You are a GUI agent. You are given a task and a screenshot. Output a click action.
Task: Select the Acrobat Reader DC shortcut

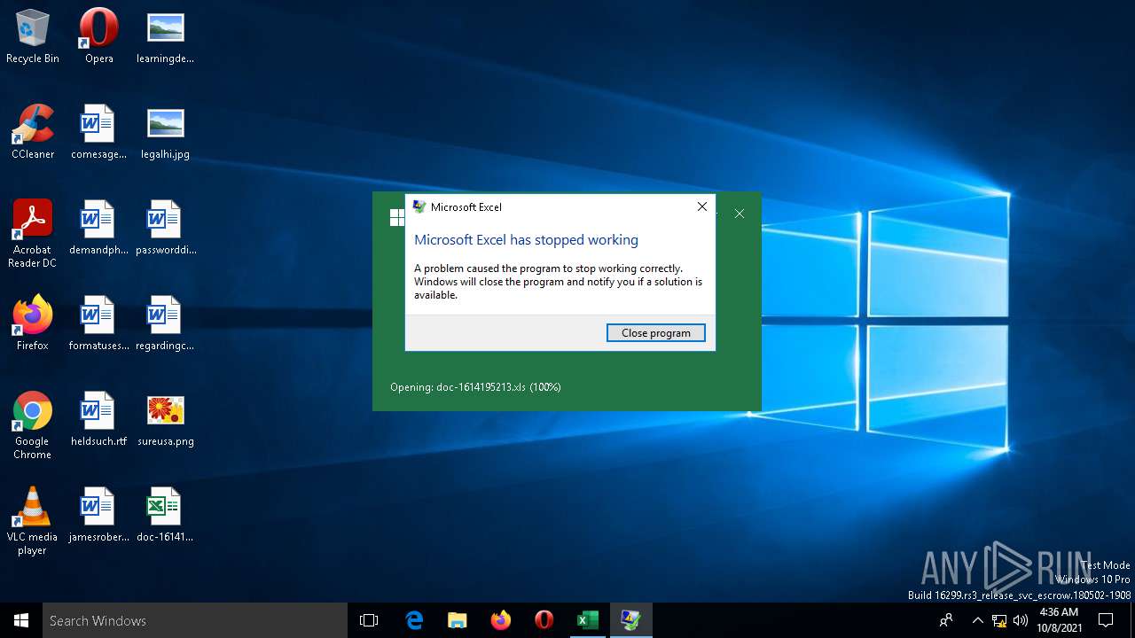[33, 234]
